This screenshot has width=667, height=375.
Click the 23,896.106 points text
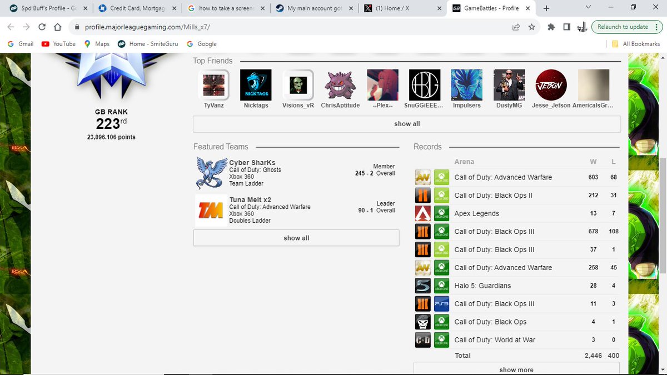[111, 137]
